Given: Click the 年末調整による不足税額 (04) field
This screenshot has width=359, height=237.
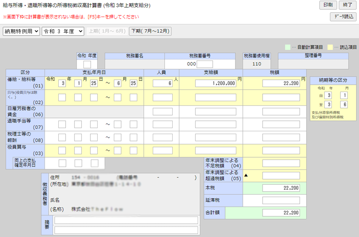Looking at the screenshot, I should [x=281, y=163].
